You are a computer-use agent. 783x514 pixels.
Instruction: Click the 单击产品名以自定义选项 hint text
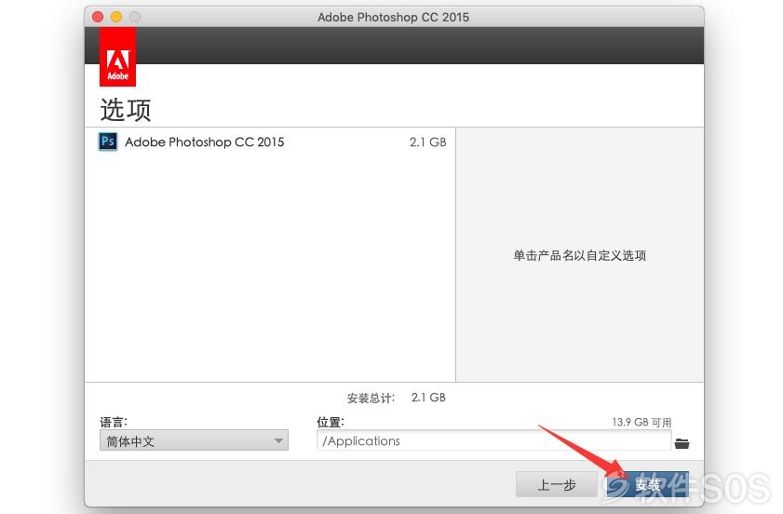pos(580,255)
